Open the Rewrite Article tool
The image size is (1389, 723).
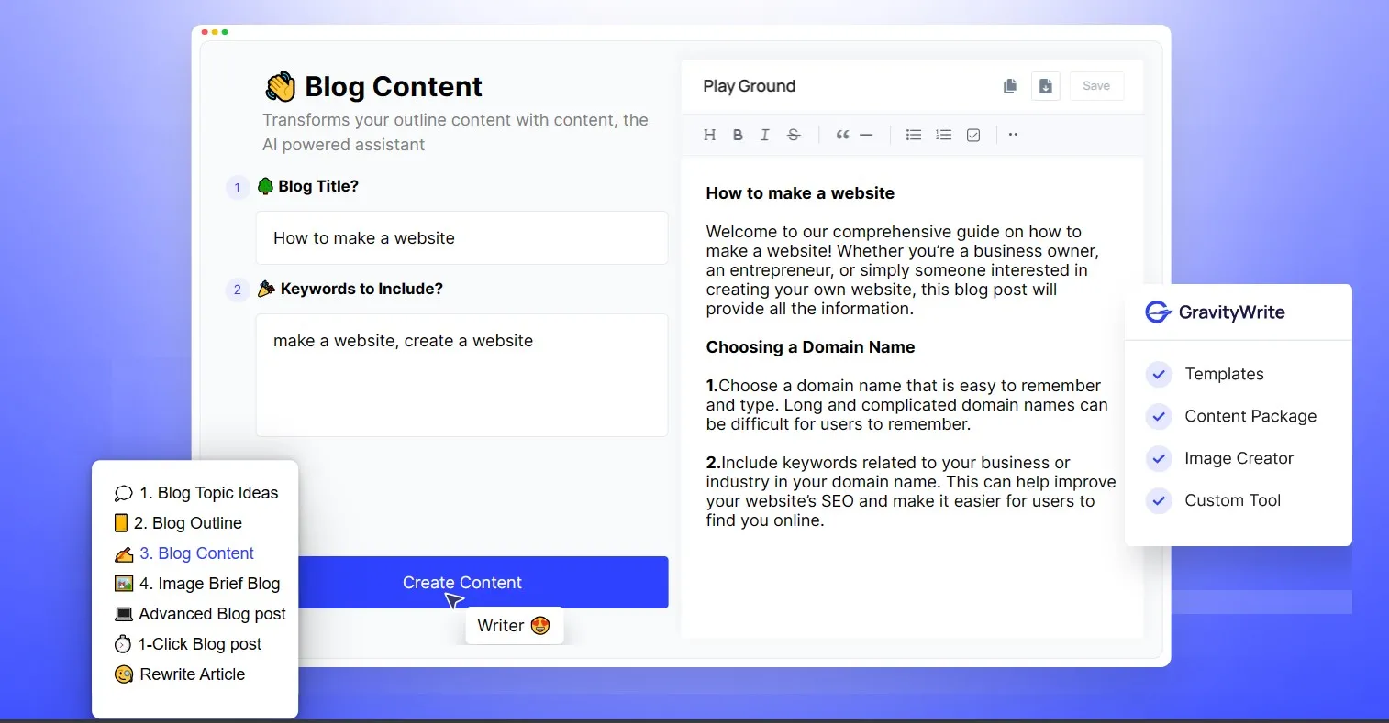point(191,674)
